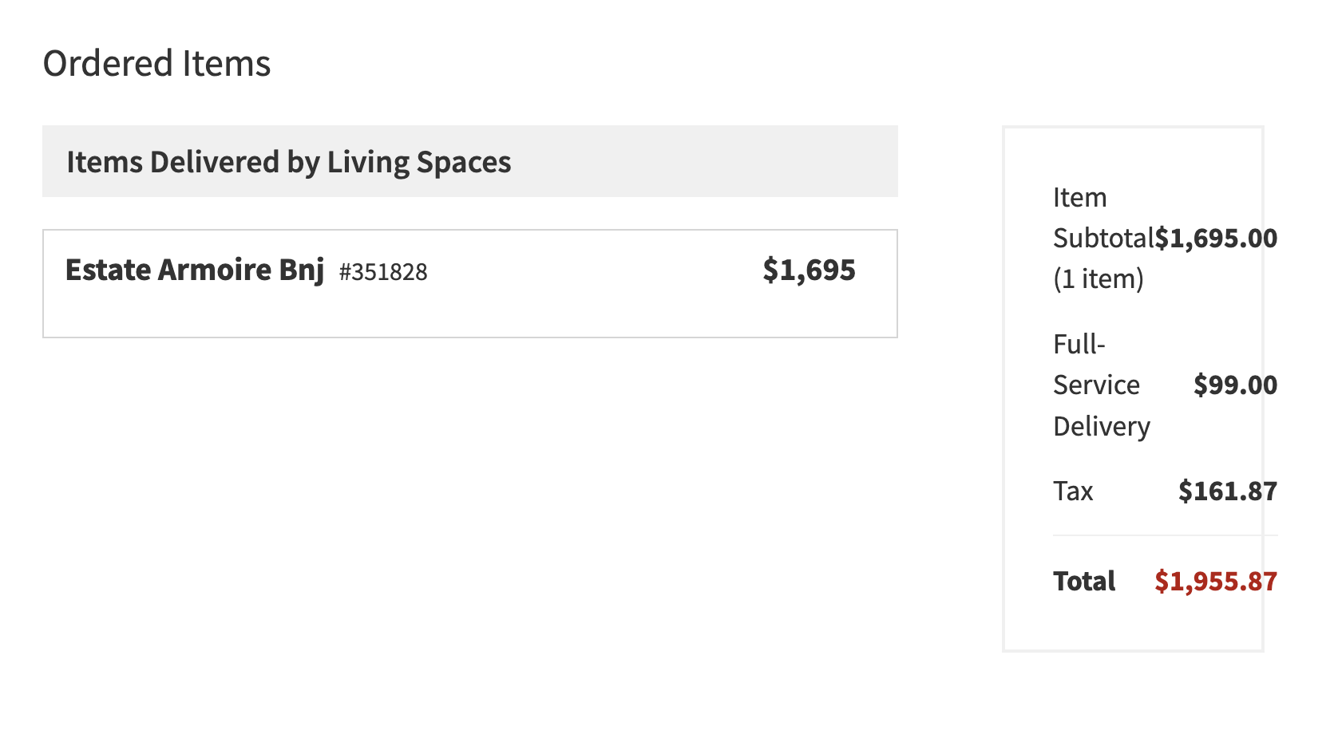Select the red $1,955.87 total amount
The image size is (1338, 742).
[1216, 581]
